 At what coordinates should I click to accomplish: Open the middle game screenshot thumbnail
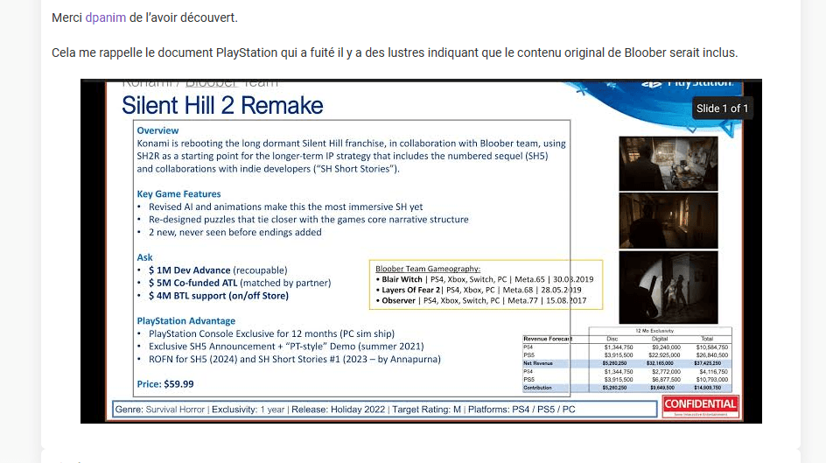click(x=668, y=221)
